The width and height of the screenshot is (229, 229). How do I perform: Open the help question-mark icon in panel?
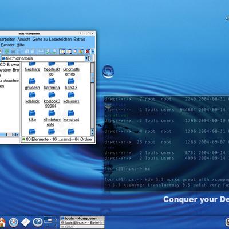click(38, 222)
